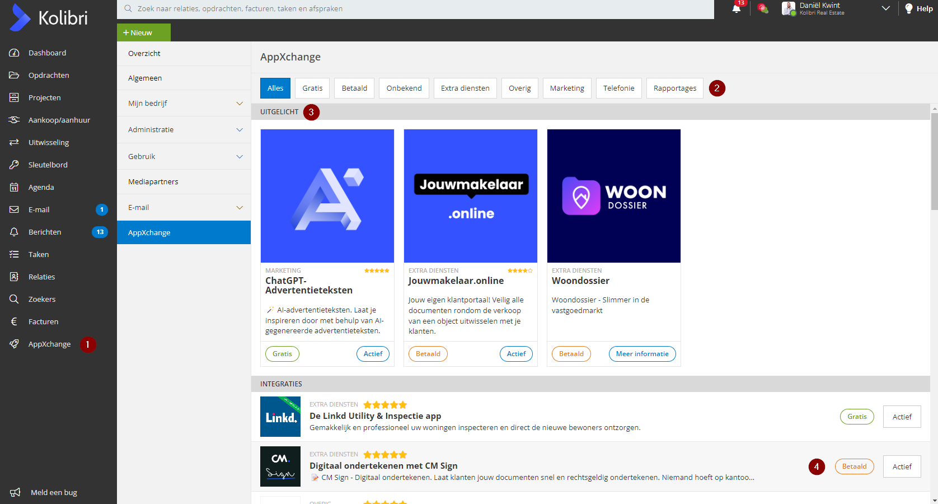
Task: Click the Kolibri logo icon
Action: 20,17
